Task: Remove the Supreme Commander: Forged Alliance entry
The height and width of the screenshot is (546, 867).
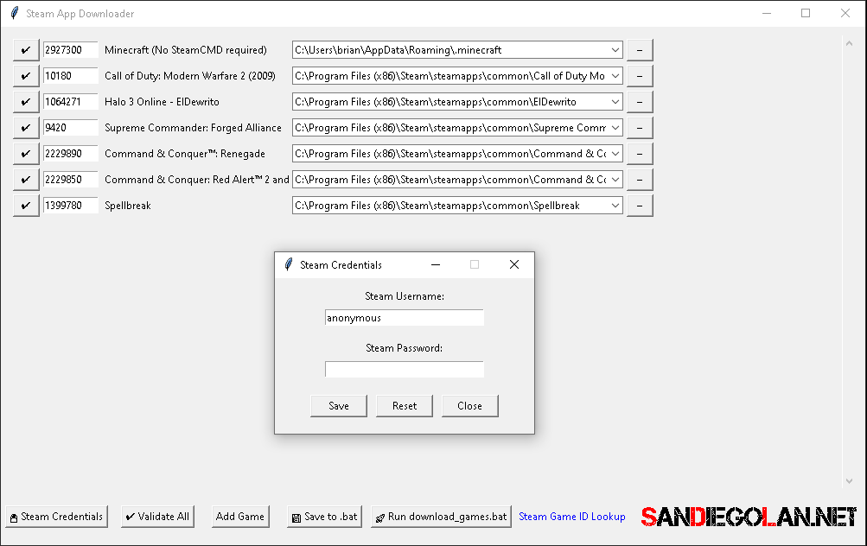Action: 639,128
